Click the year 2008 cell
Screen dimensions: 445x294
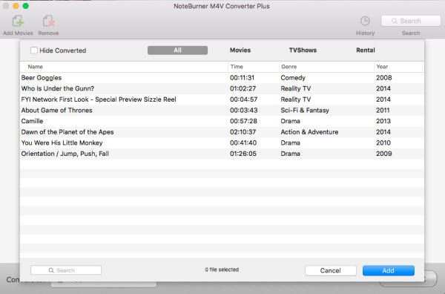coord(383,78)
